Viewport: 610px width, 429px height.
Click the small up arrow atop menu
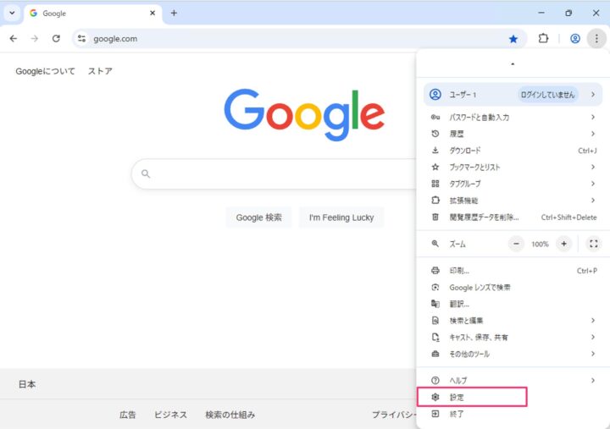click(x=513, y=63)
